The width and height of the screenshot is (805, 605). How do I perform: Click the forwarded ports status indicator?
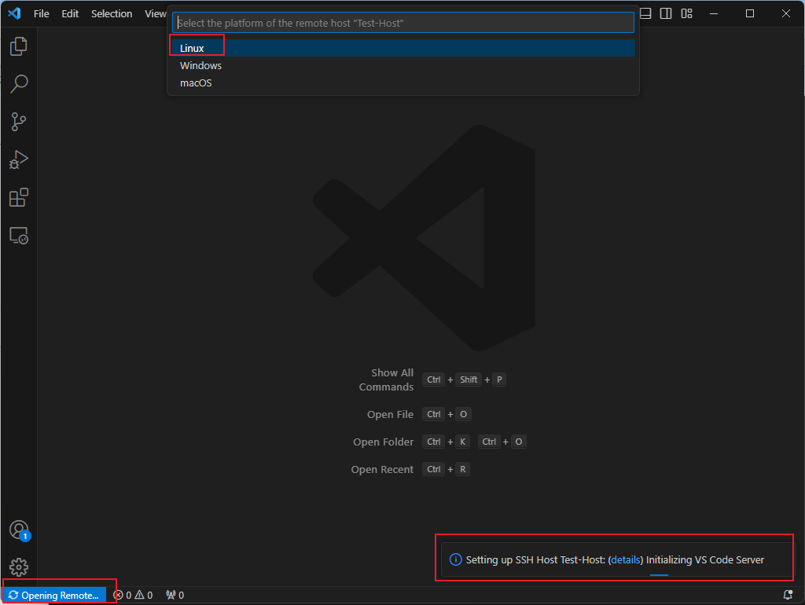pos(175,595)
